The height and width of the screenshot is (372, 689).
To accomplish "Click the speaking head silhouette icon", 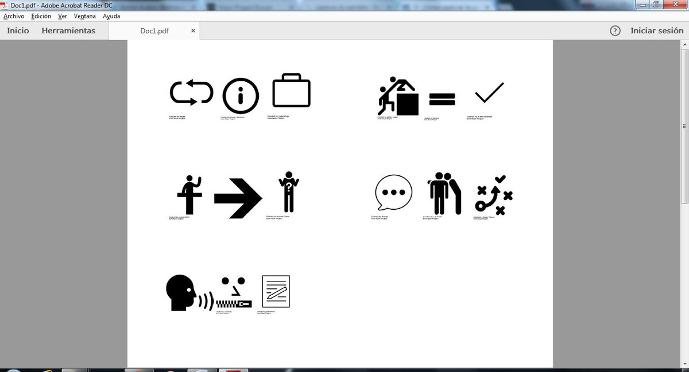I will (189, 293).
